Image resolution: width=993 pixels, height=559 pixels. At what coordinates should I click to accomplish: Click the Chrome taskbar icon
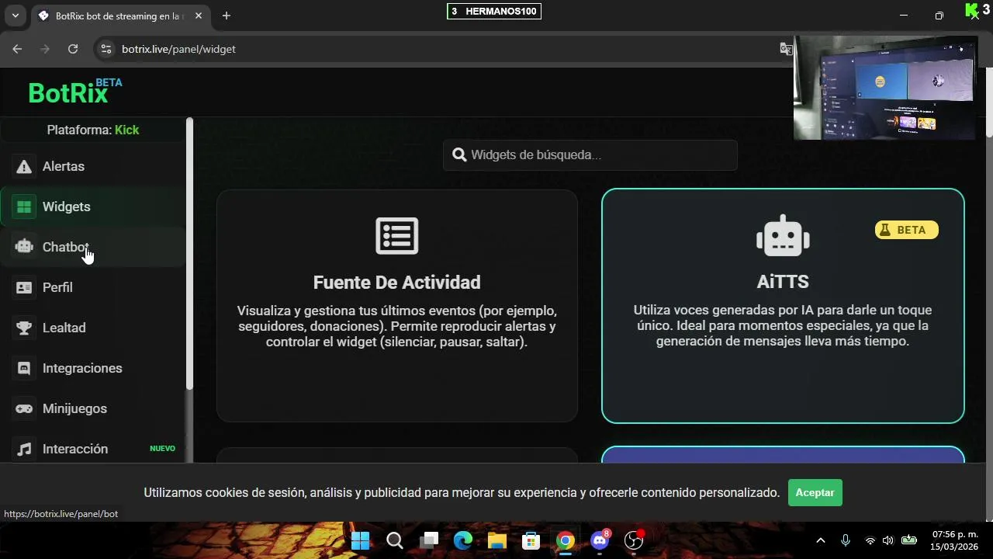pyautogui.click(x=566, y=540)
